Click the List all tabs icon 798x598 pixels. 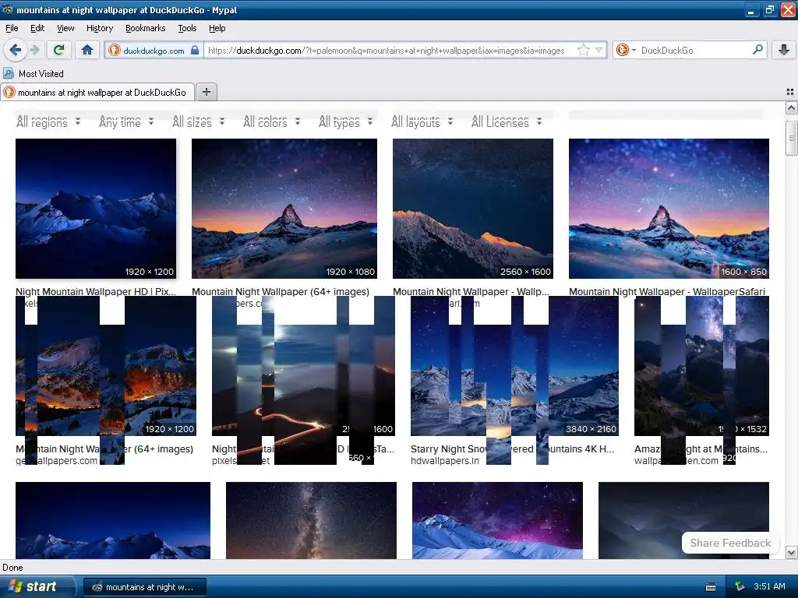coord(790,92)
